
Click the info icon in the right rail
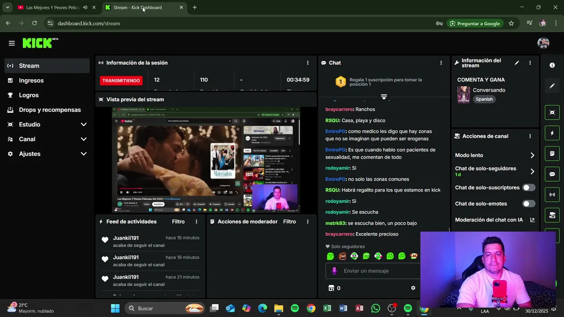[x=552, y=65]
